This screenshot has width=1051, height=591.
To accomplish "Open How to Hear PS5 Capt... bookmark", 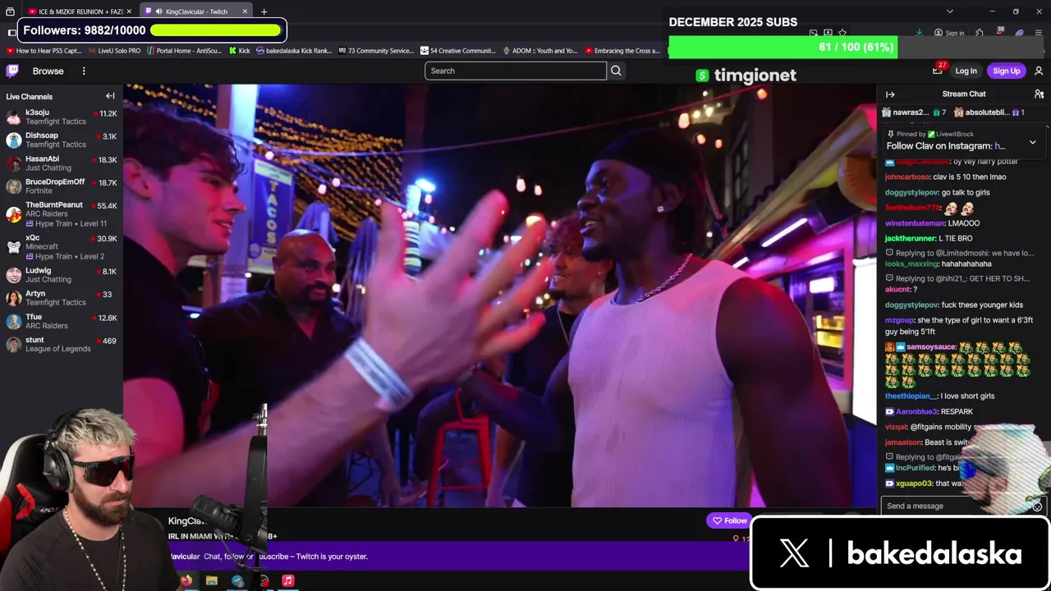I will click(44, 51).
